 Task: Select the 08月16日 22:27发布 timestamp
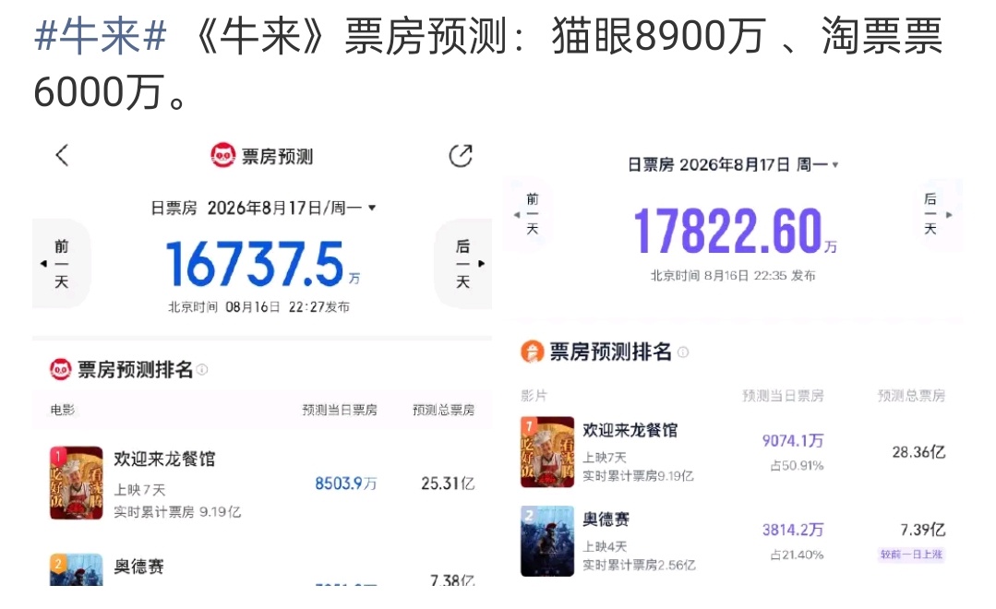pos(288,306)
